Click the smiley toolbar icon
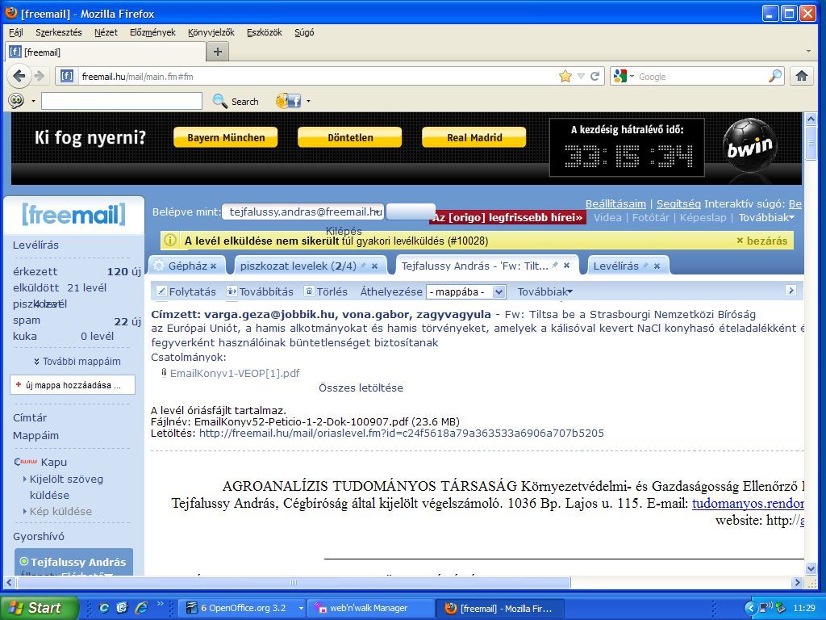 click(x=16, y=101)
